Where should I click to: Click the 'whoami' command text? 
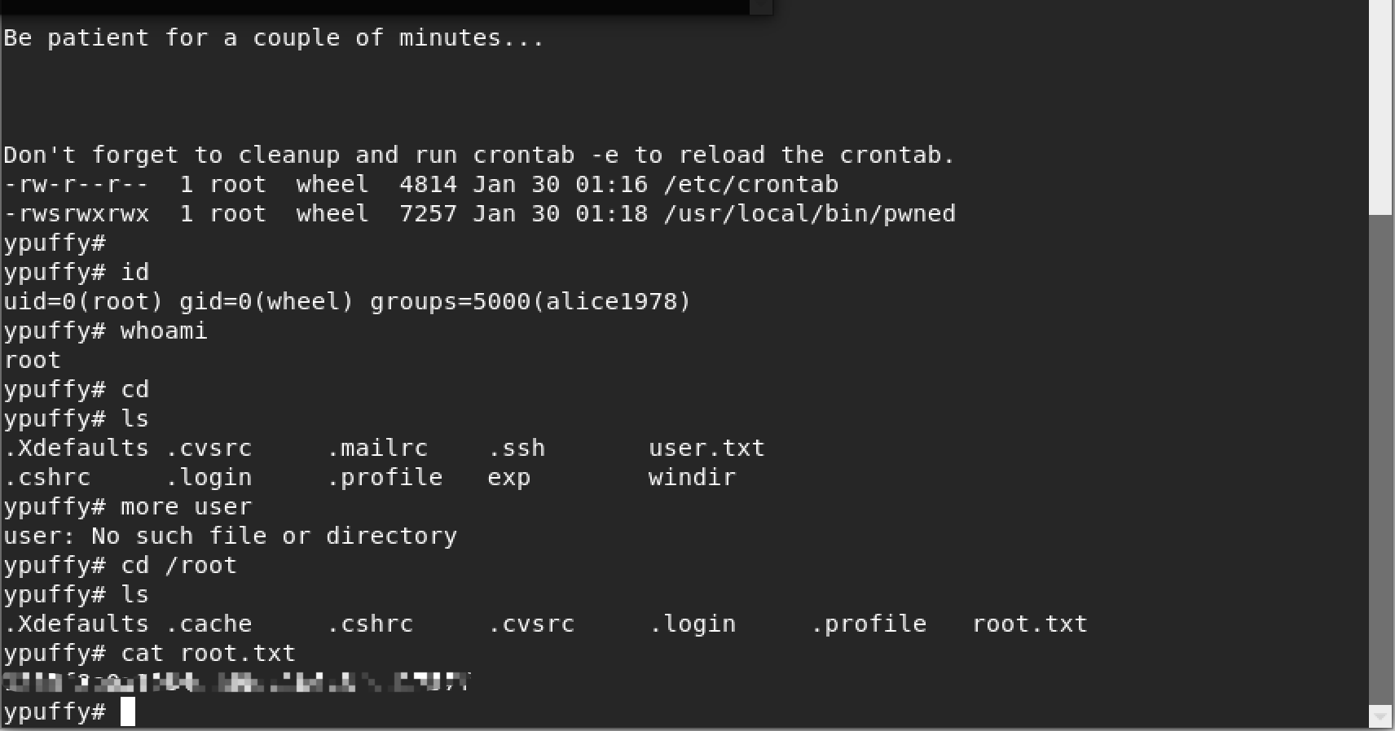click(x=164, y=330)
